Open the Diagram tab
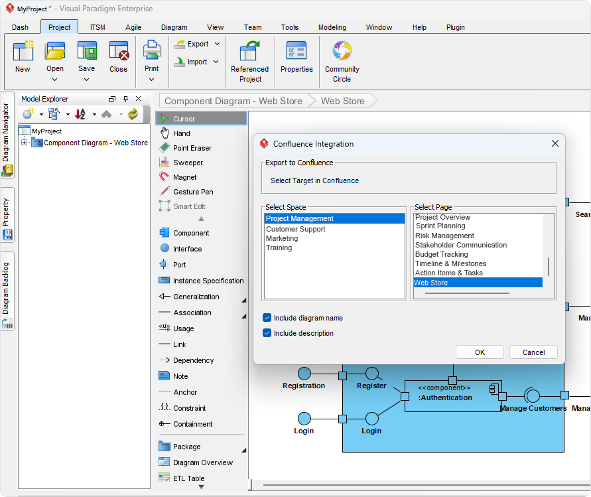This screenshot has width=591, height=497. [174, 27]
